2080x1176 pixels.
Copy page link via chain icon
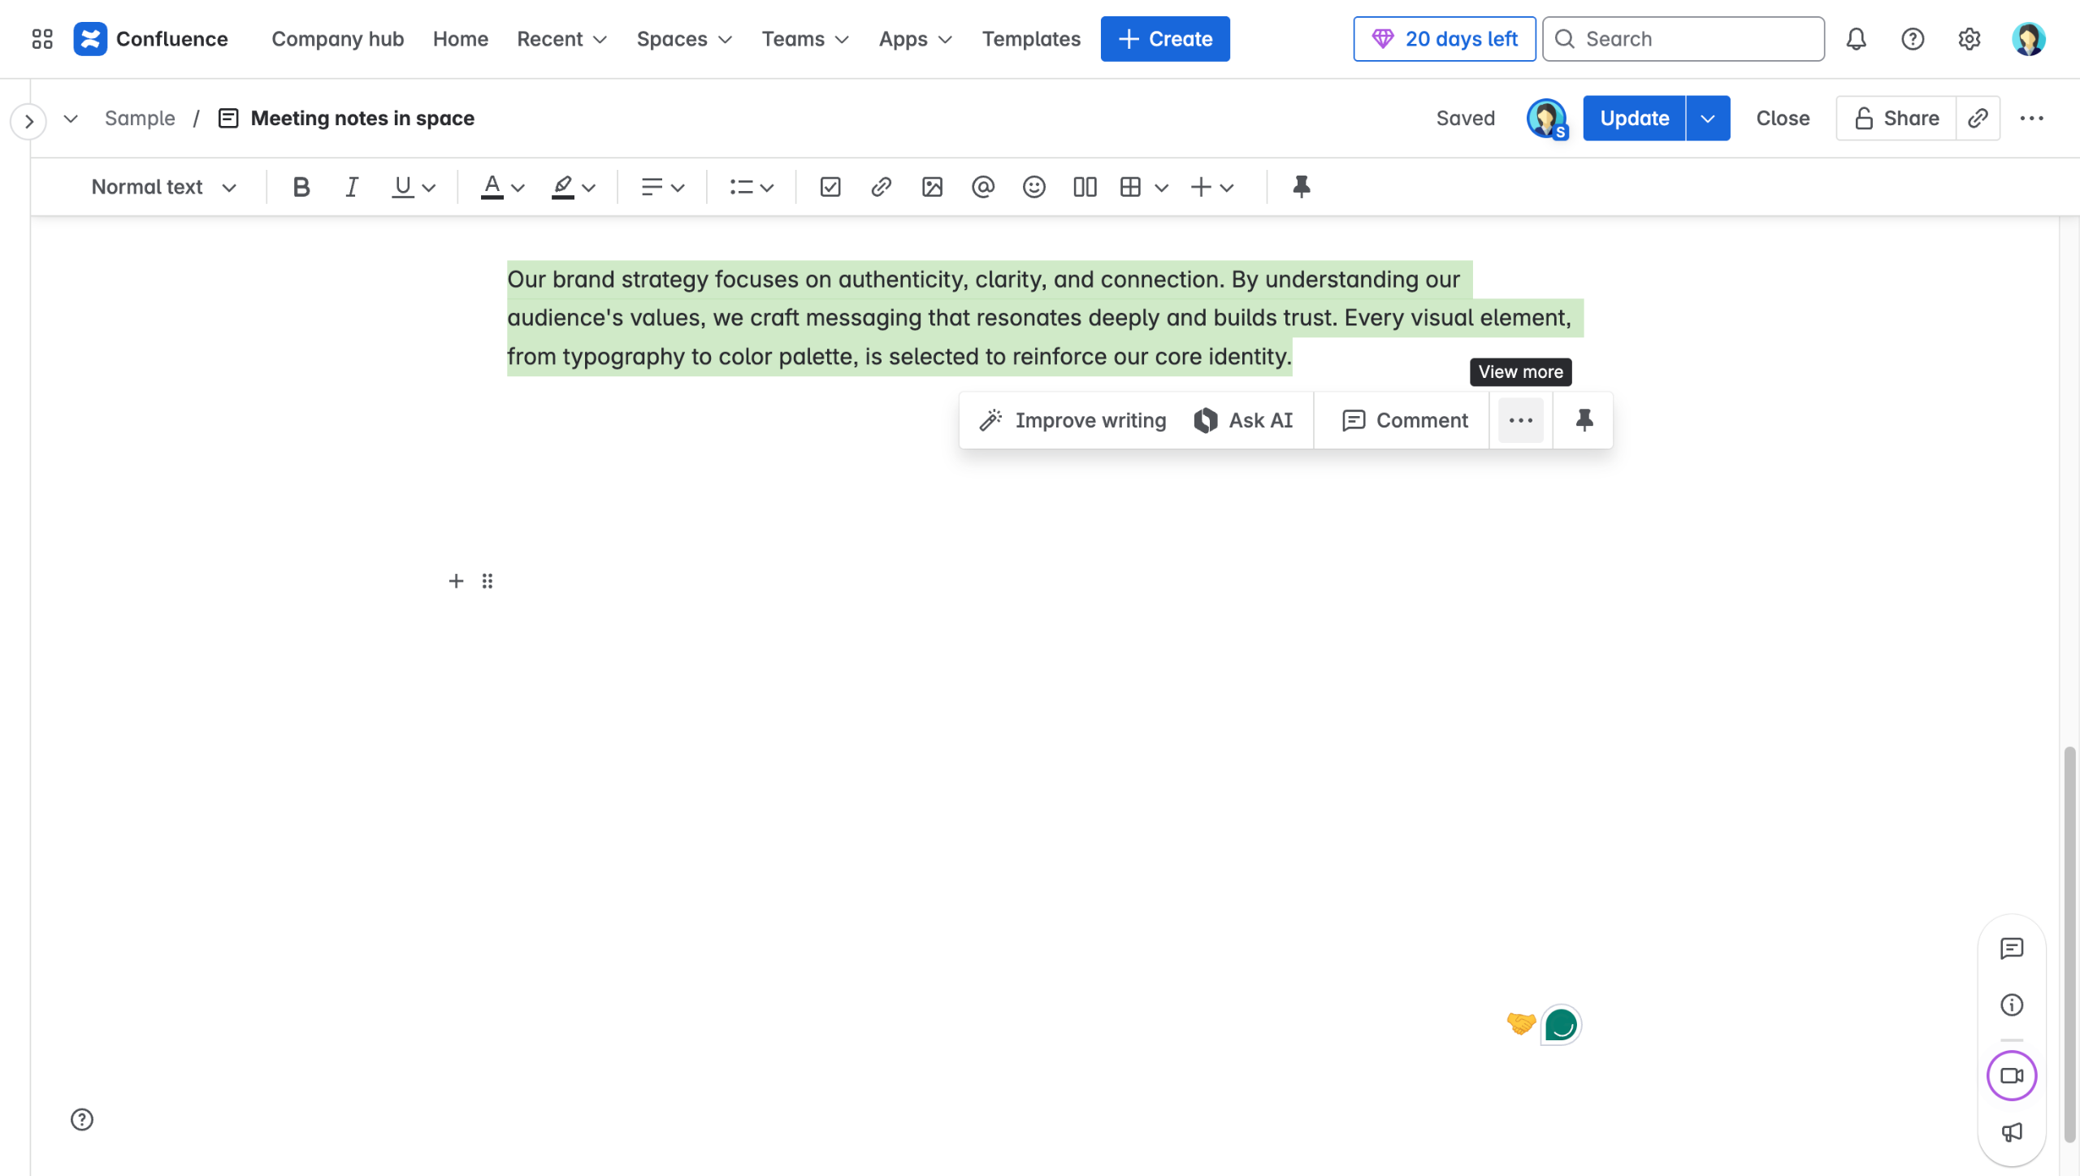[1978, 119]
